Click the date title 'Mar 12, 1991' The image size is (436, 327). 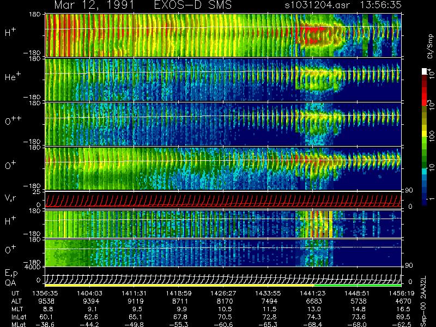[94, 5]
